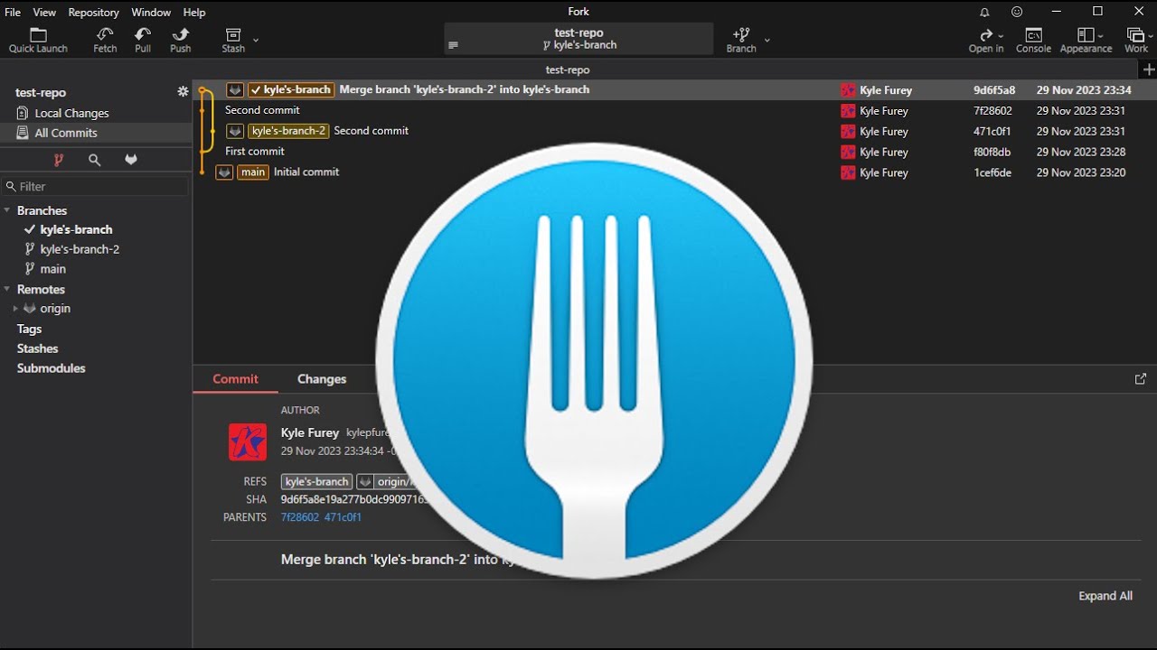Click Submodules section in sidebar
Screen dimensions: 1157x650
point(51,368)
